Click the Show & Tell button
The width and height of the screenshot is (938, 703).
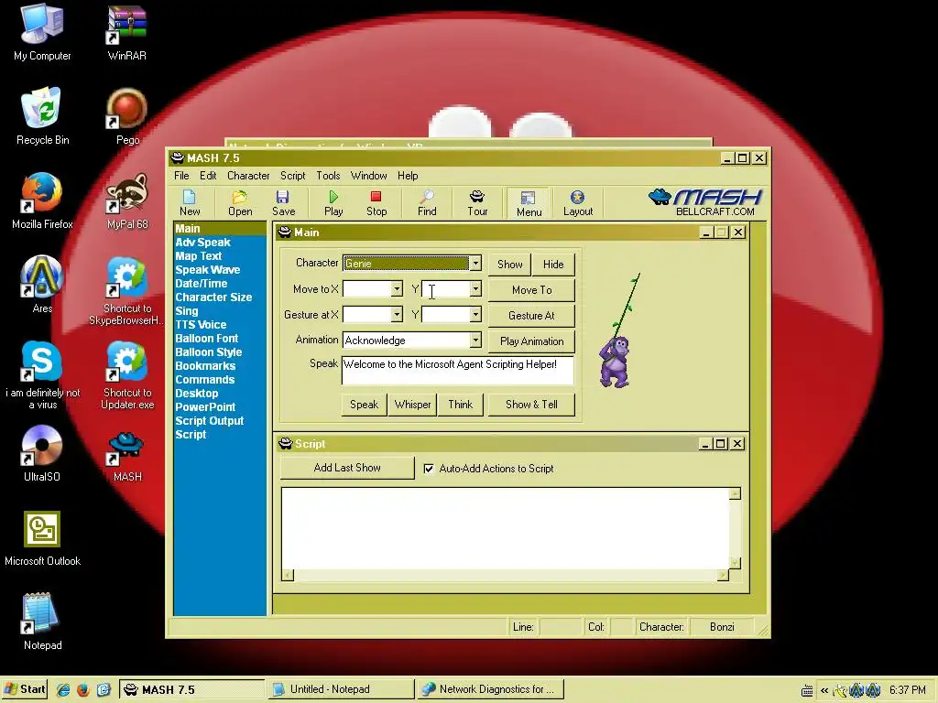pos(532,405)
